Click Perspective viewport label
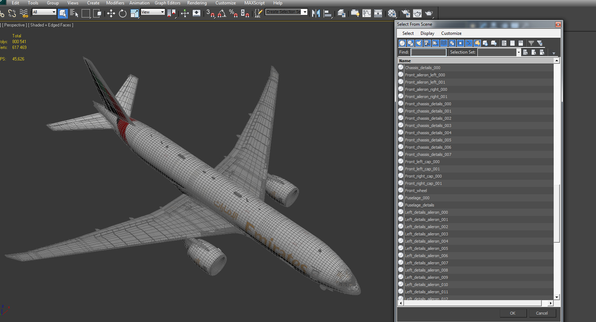This screenshot has width=596, height=322. click(x=14, y=25)
